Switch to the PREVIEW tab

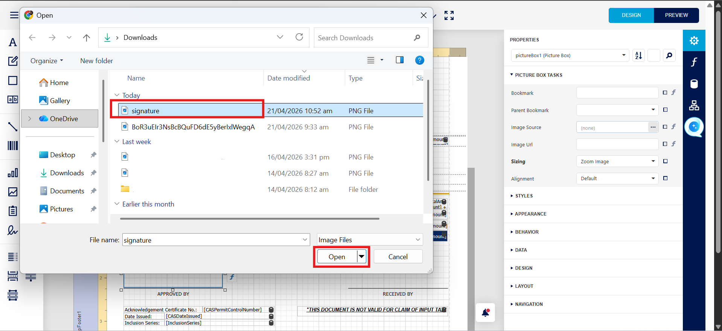click(x=676, y=15)
